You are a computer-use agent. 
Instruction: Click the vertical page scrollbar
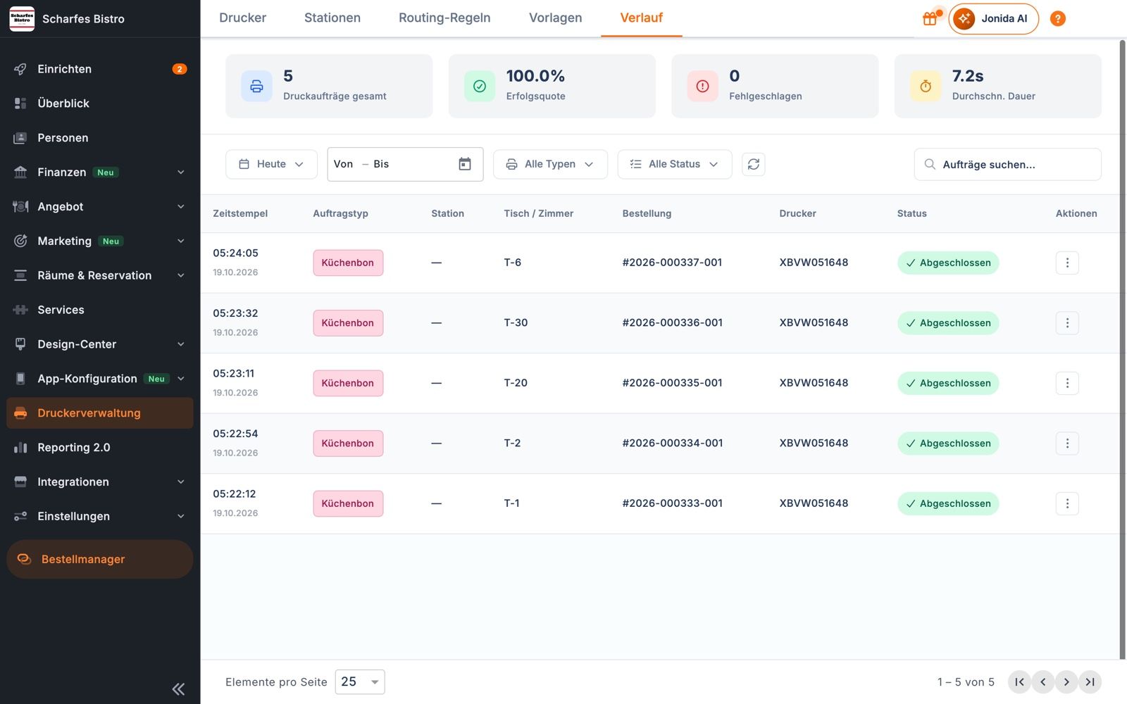point(1122,350)
